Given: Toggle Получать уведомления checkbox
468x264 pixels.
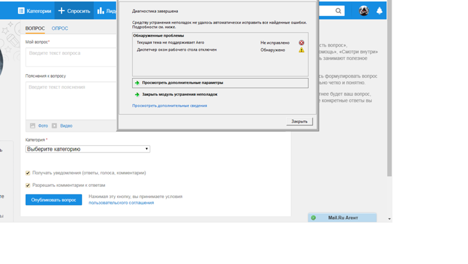Looking at the screenshot, I should pyautogui.click(x=27, y=173).
